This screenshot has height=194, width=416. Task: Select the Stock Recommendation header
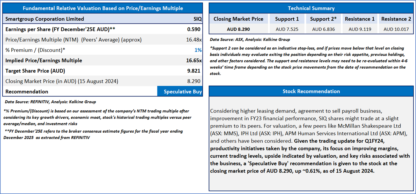pyautogui.click(x=311, y=91)
